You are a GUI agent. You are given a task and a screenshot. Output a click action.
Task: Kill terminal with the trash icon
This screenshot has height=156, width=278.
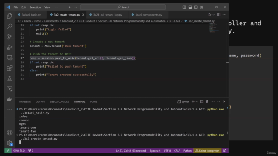click(207, 101)
